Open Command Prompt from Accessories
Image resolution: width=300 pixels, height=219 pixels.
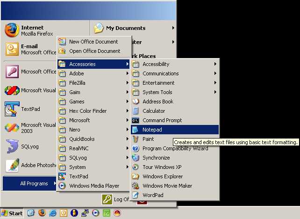tap(175, 120)
